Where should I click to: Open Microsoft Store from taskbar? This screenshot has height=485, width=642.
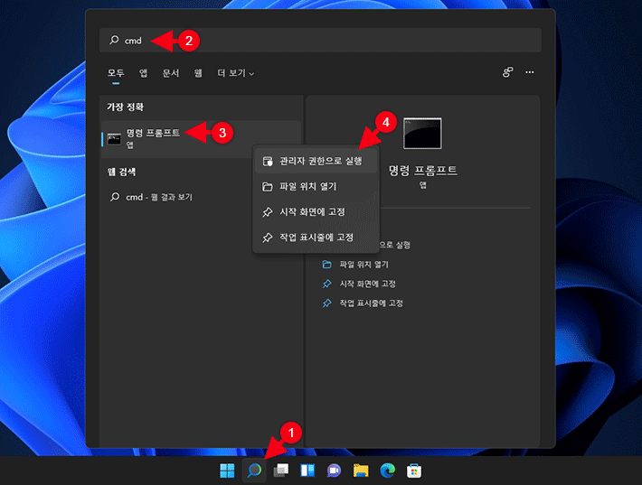tap(414, 471)
